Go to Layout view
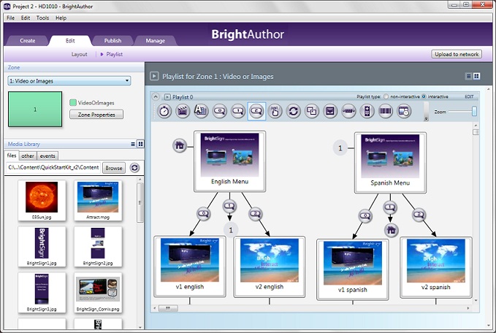 (79, 54)
